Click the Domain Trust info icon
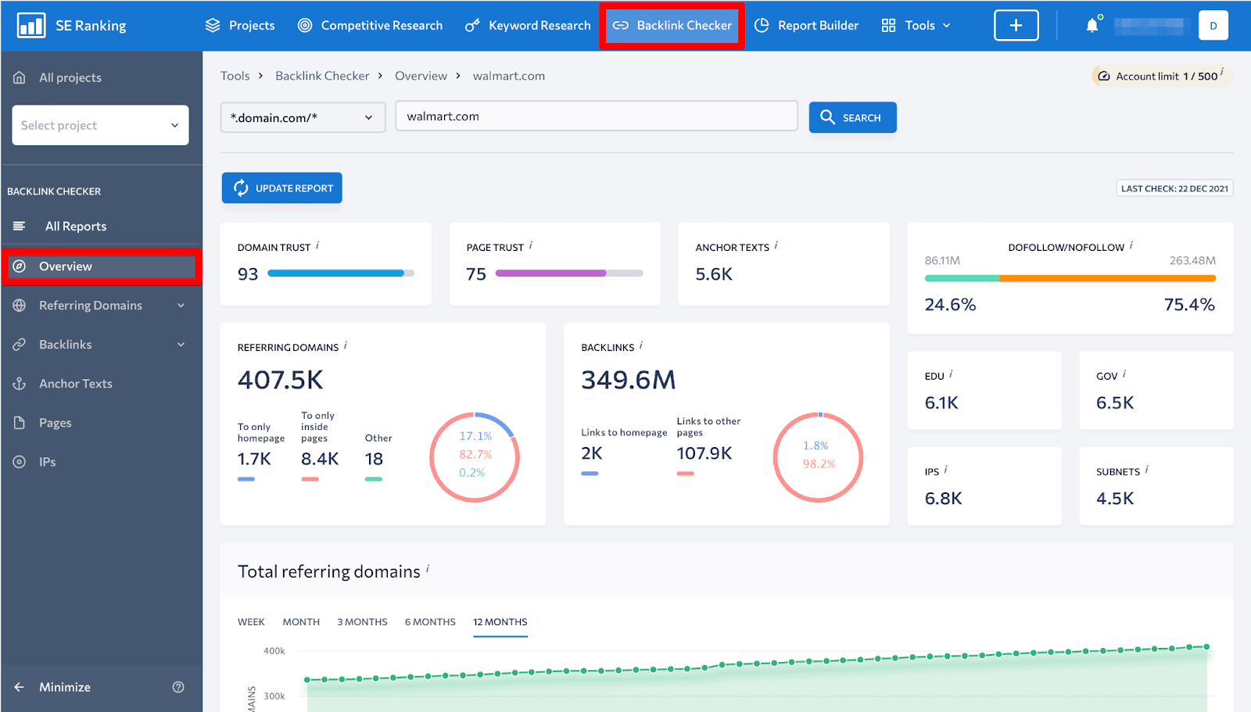Screen dimensions: 1251x712 [317, 245]
